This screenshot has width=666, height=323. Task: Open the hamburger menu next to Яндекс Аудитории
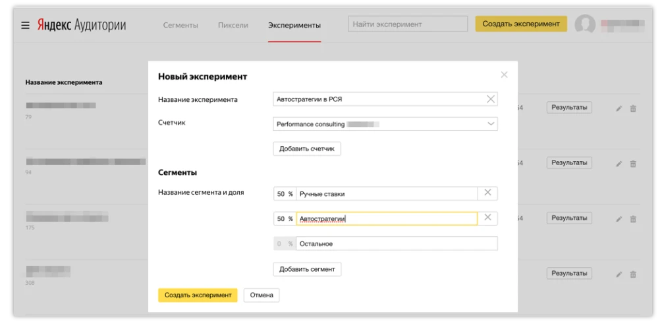pyautogui.click(x=25, y=25)
